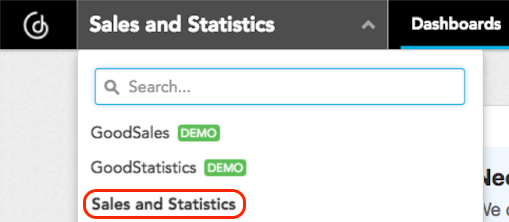
Task: Choose the circled Sales and Statistics entry
Action: coord(164,204)
